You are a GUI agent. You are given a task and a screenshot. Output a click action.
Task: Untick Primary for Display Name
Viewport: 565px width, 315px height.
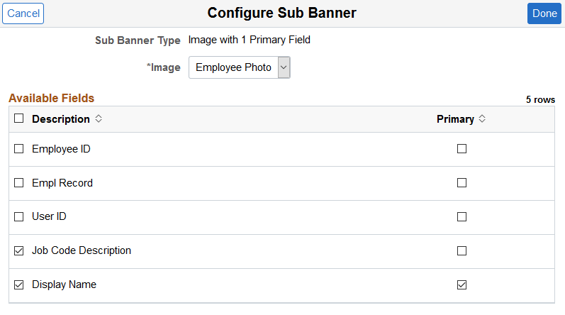point(461,284)
